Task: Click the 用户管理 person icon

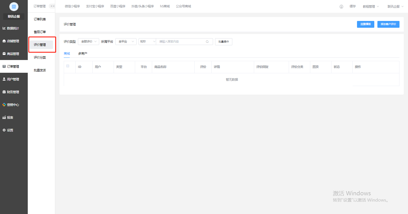Action: coord(4,79)
